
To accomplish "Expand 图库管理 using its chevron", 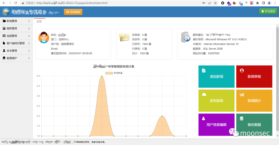I will coord(29,28).
